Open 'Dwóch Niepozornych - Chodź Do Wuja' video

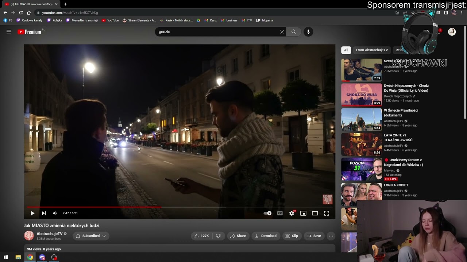(x=406, y=88)
